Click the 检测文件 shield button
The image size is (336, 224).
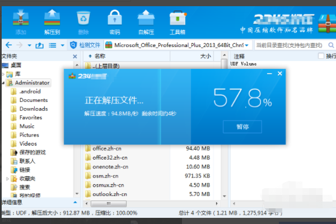click(x=85, y=45)
